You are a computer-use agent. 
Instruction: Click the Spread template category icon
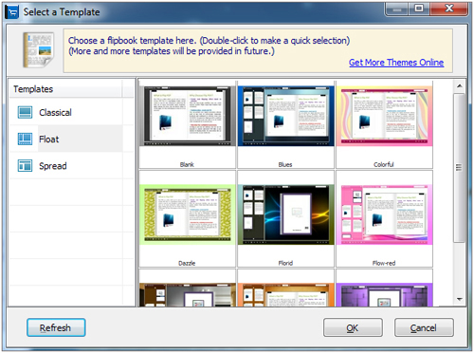pos(25,165)
